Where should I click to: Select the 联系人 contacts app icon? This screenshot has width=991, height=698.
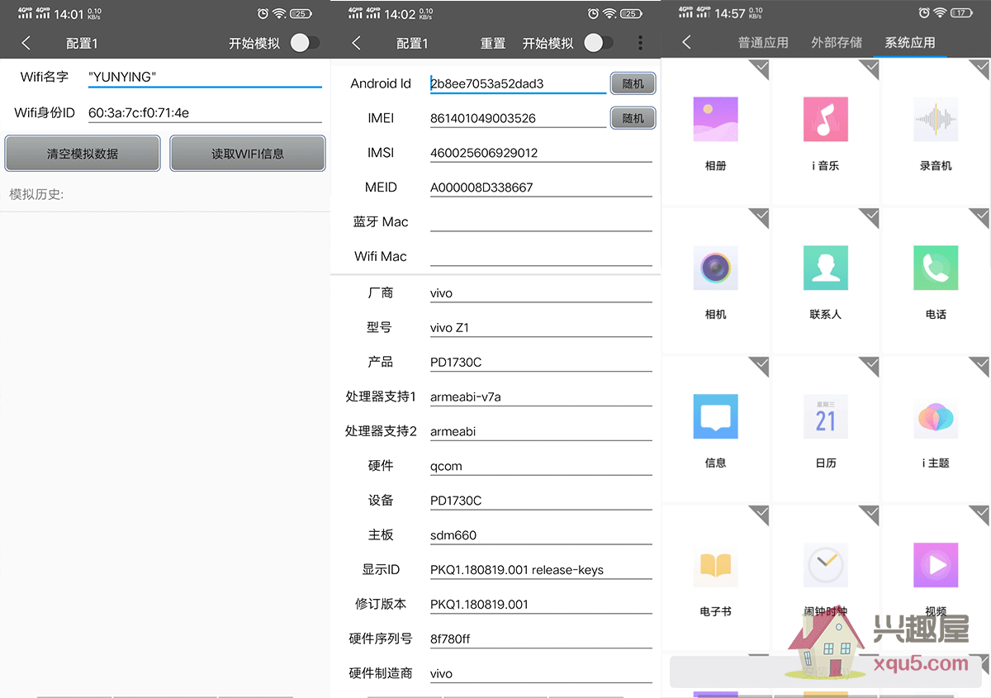click(x=826, y=268)
